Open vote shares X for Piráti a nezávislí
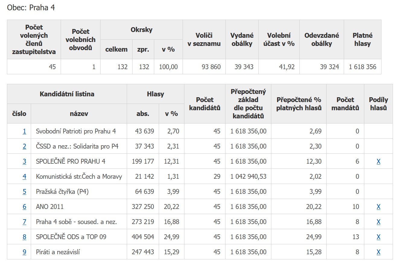 click(x=378, y=252)
